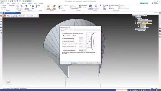Select Numero di pieghe risultanti option

coord(63,38)
